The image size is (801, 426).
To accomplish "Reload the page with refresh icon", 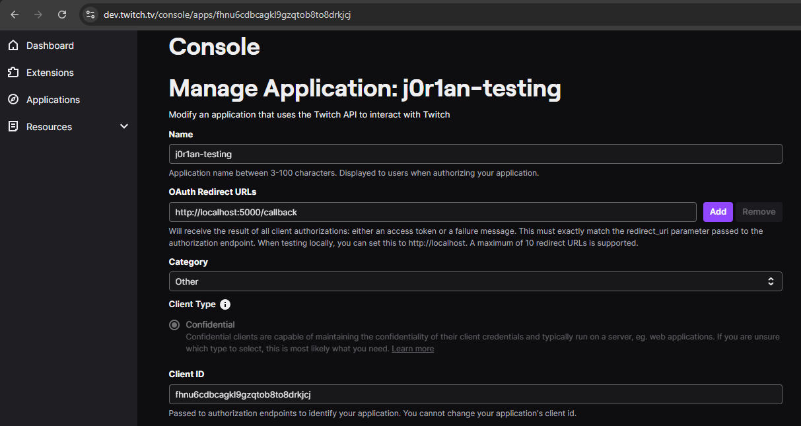I will click(62, 14).
